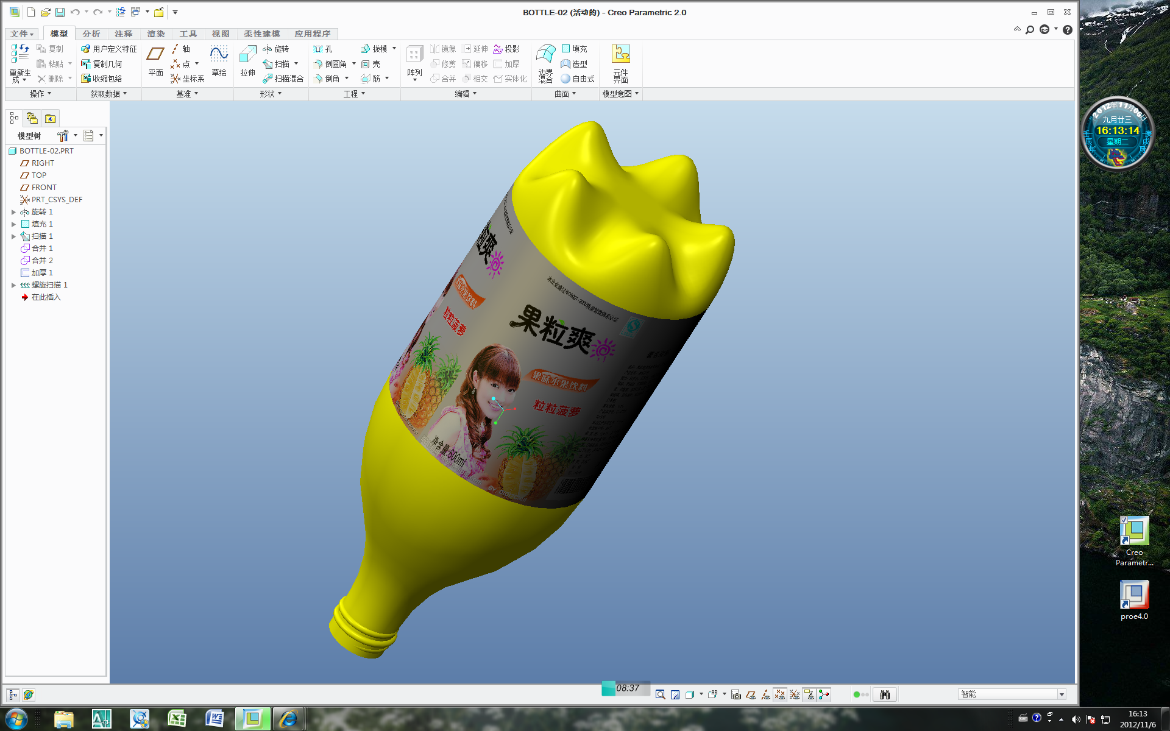Open Creo Parametric desktop shortcut
Viewport: 1170px width, 731px height.
(1134, 542)
